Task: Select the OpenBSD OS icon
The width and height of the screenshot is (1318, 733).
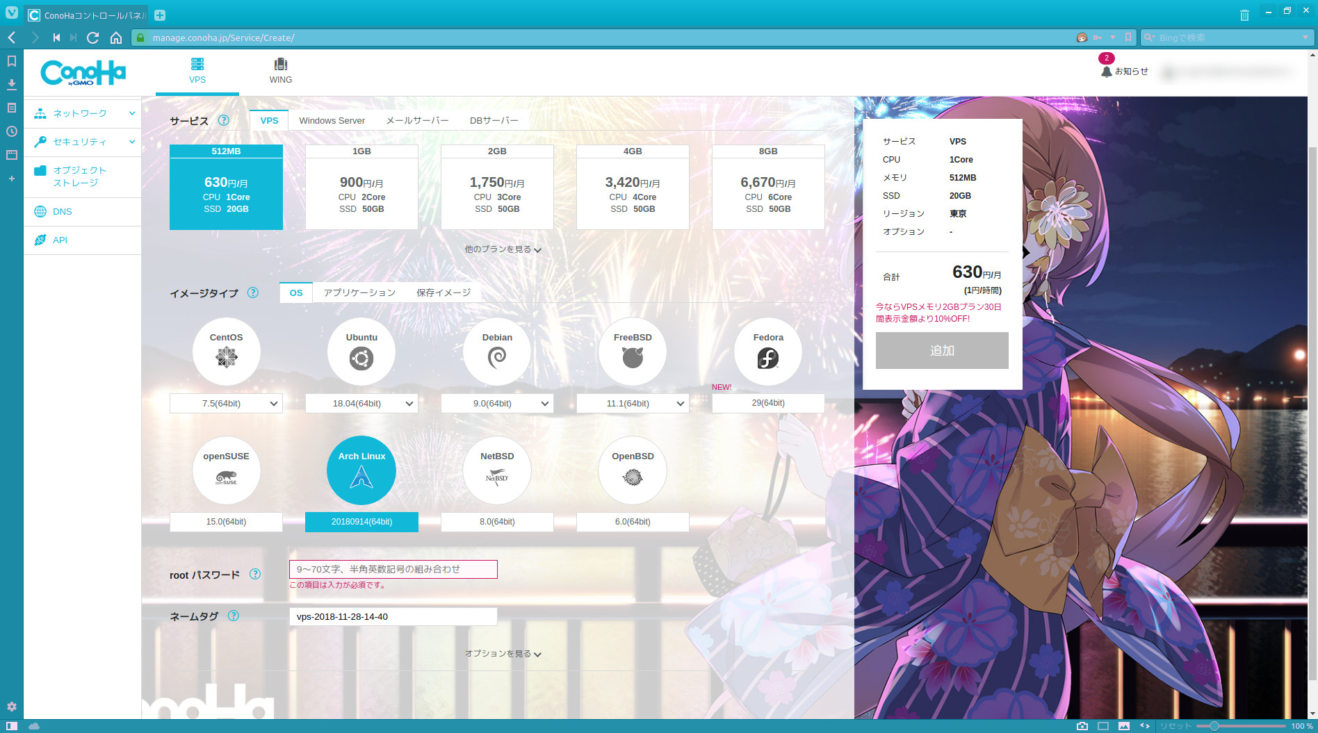Action: (633, 470)
